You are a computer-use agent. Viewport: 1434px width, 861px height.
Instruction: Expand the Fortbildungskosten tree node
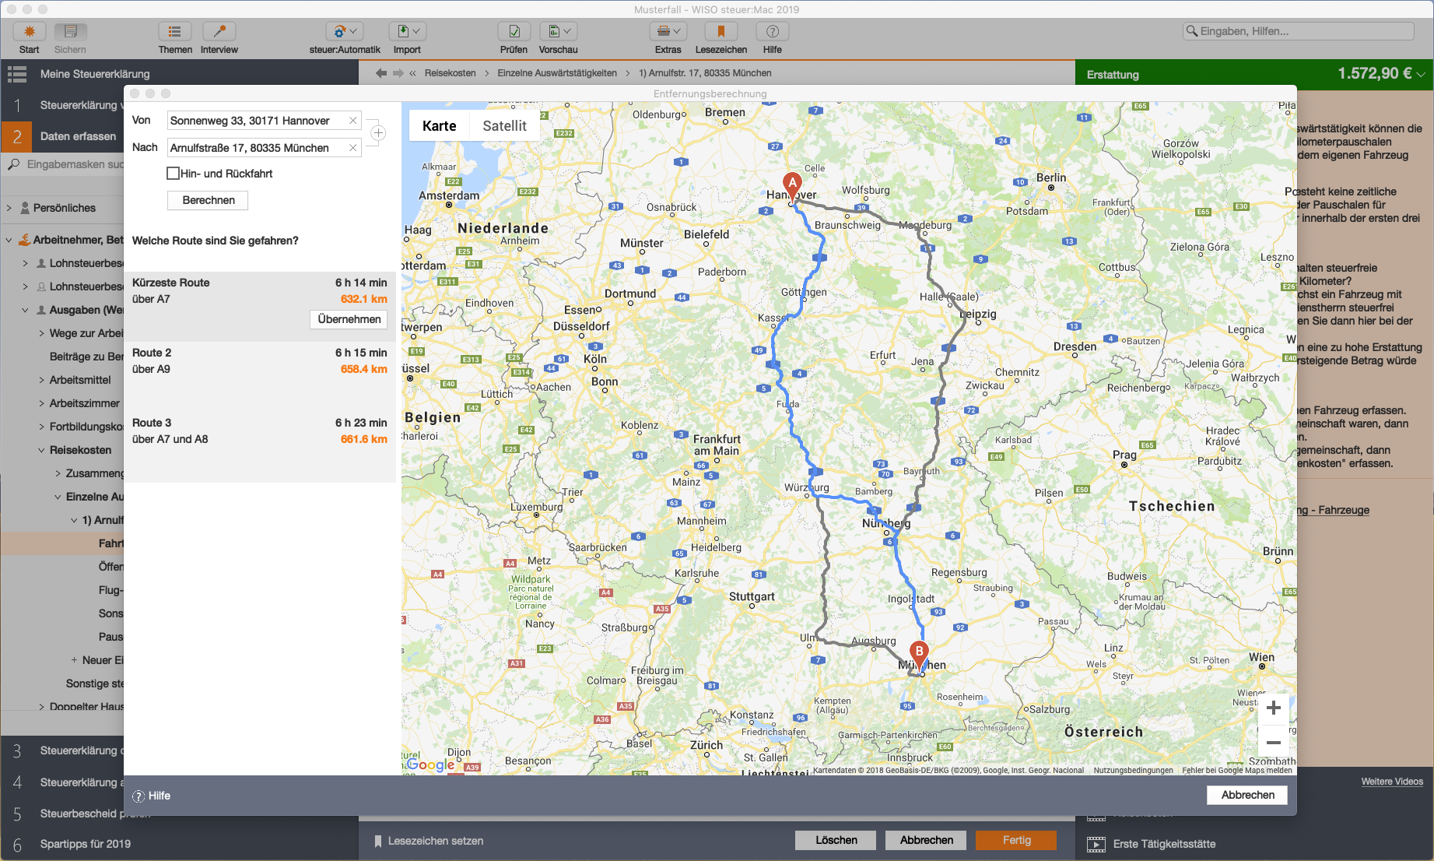41,427
